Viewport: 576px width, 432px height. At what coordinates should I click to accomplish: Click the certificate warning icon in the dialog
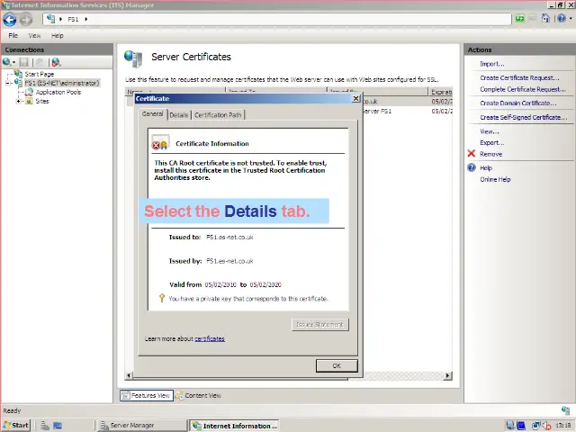160,142
